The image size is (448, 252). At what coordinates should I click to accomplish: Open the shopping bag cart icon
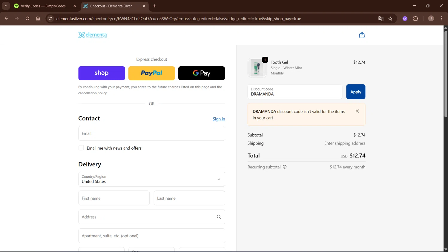[362, 35]
